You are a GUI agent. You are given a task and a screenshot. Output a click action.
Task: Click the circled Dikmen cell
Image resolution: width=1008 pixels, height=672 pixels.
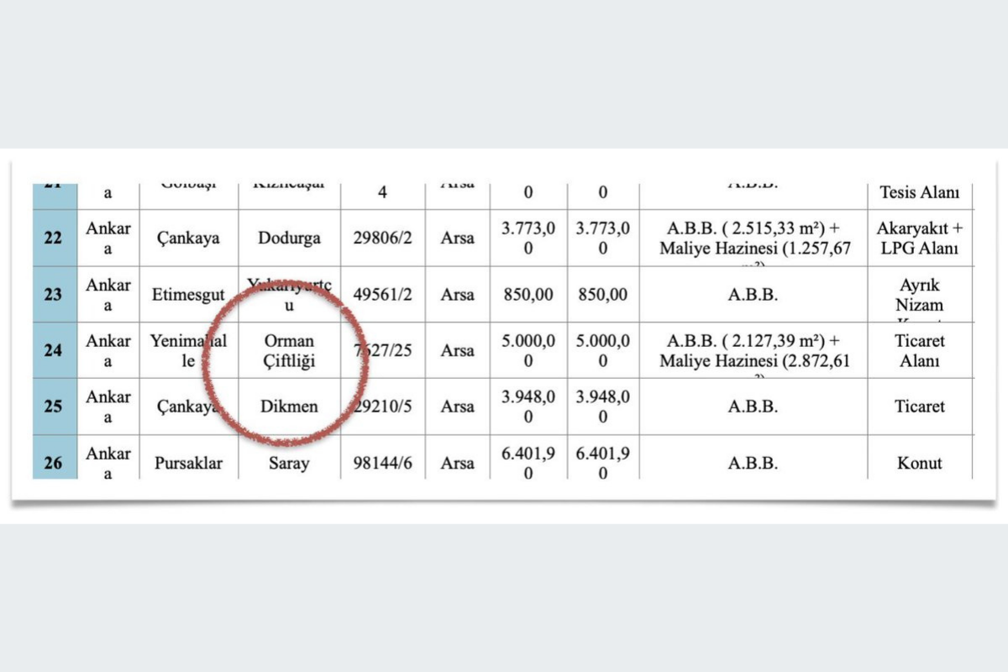click(x=289, y=407)
